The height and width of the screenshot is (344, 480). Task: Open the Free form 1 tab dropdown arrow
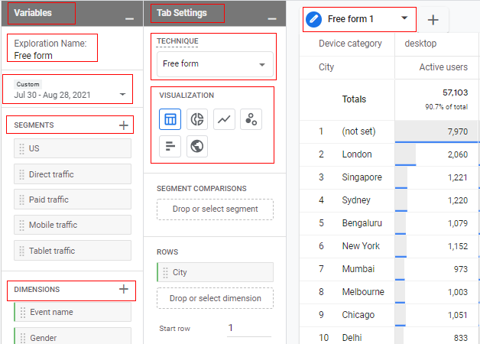[x=404, y=18]
